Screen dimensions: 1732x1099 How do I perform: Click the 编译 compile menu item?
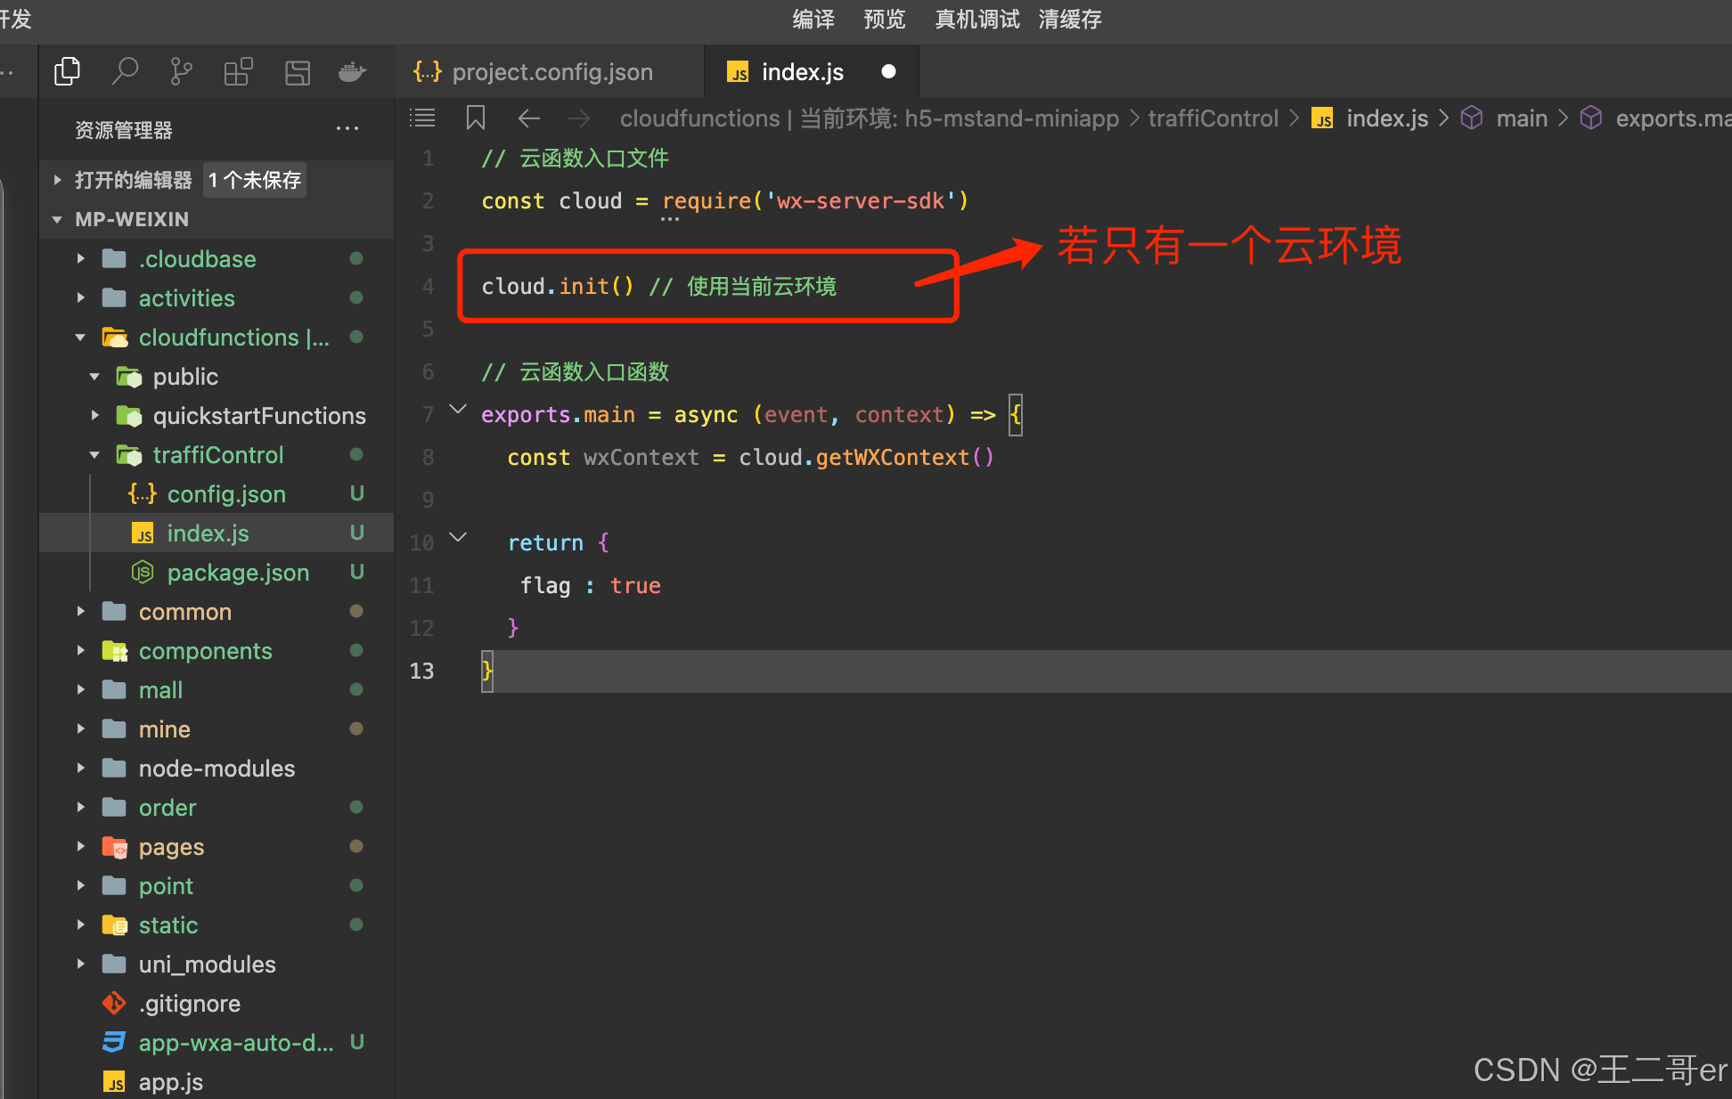click(x=813, y=19)
